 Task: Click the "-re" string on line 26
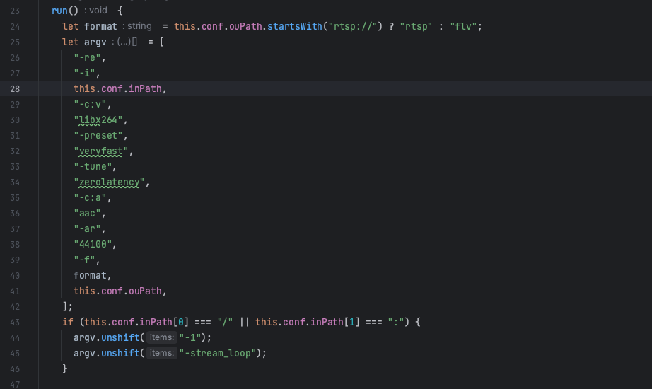[x=87, y=57]
